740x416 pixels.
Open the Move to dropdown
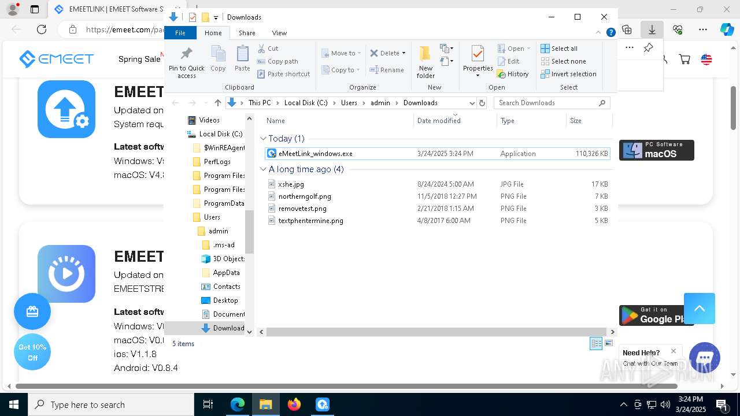pyautogui.click(x=341, y=53)
